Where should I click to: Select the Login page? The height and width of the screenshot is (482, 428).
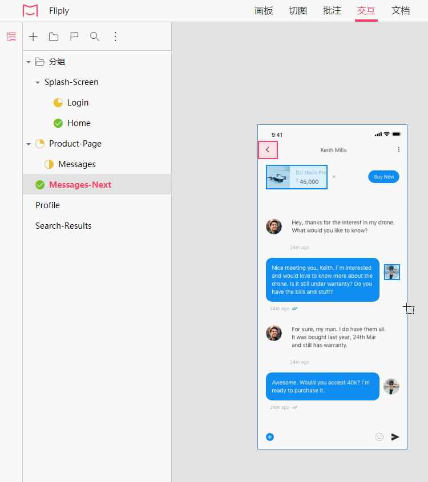[78, 103]
